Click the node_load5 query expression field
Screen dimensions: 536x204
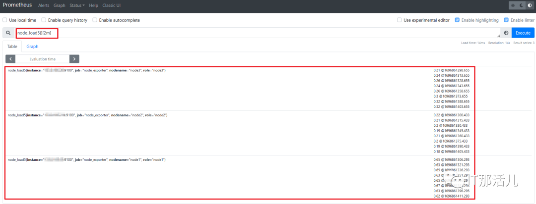click(x=258, y=33)
